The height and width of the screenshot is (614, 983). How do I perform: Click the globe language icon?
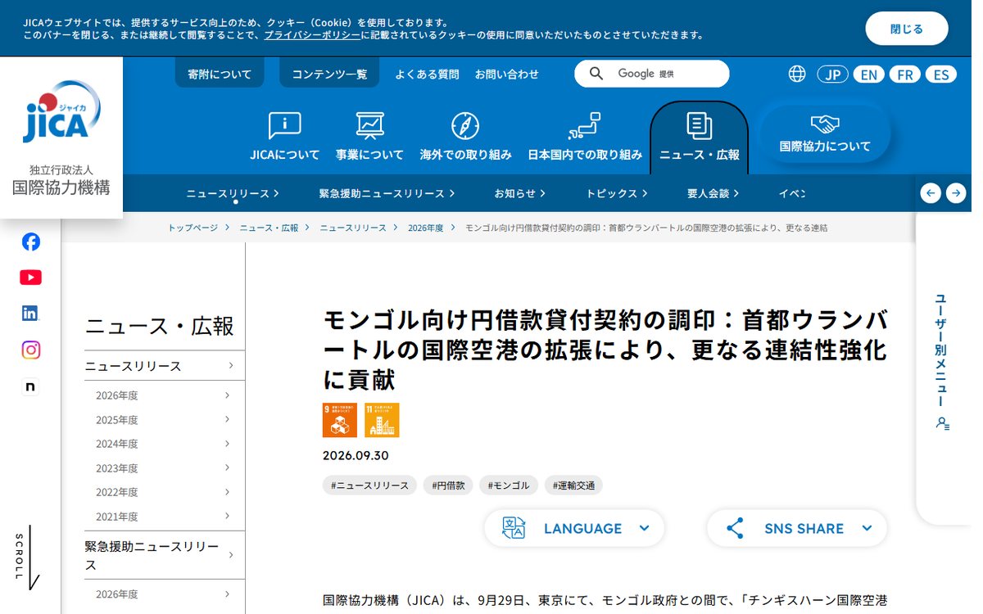coord(797,74)
